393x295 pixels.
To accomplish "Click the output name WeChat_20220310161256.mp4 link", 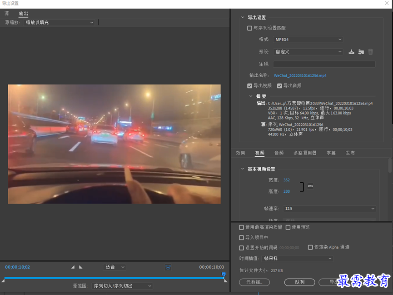I will tap(300, 75).
